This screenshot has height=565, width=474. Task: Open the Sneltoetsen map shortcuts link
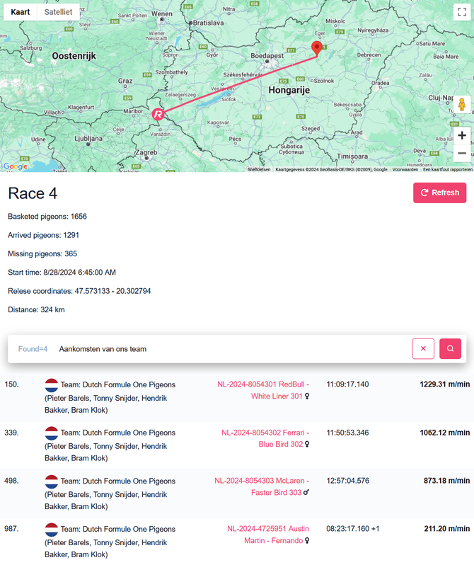click(x=259, y=169)
